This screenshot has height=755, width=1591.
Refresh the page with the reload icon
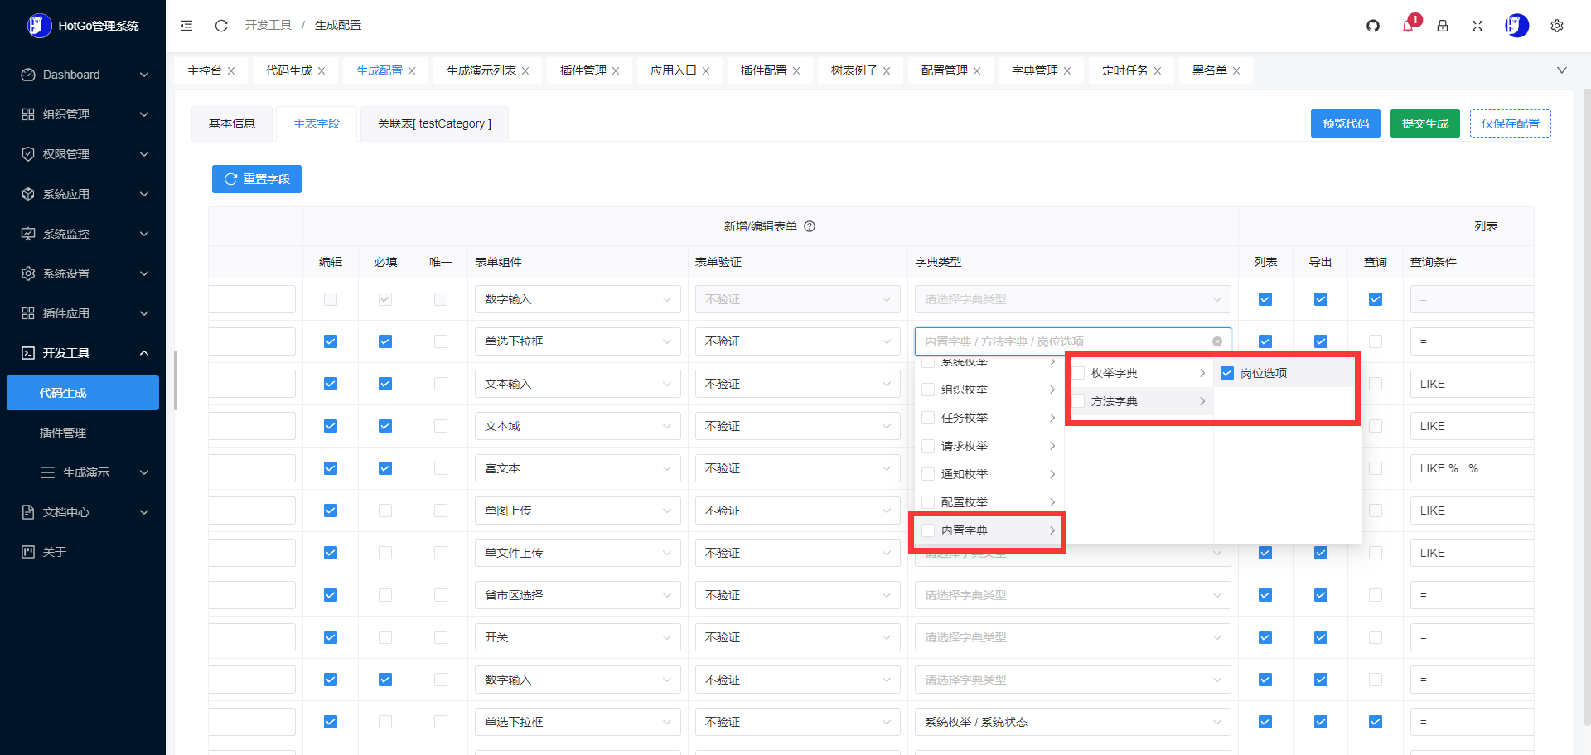tap(220, 26)
